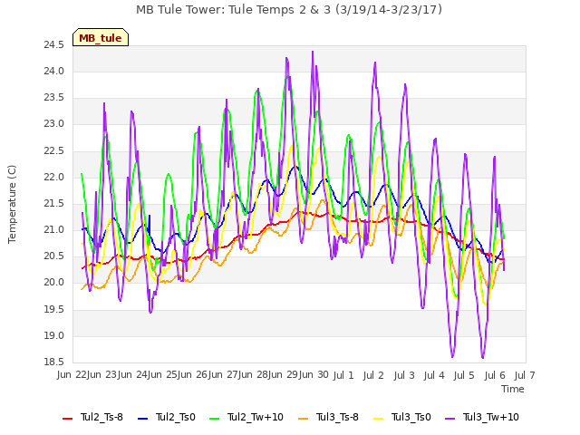This screenshot has width=580, height=435.
Task: Click the 24.0 y-axis tick label
Action: tap(53, 72)
